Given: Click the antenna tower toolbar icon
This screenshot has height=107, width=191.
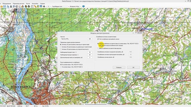Looking at the screenshot, I should [x=11, y=7].
